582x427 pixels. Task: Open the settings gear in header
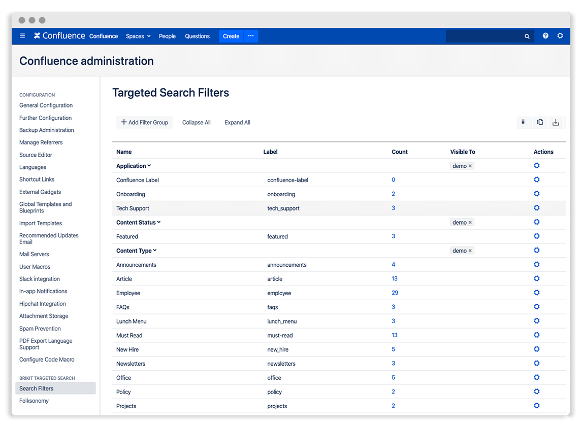click(x=560, y=36)
